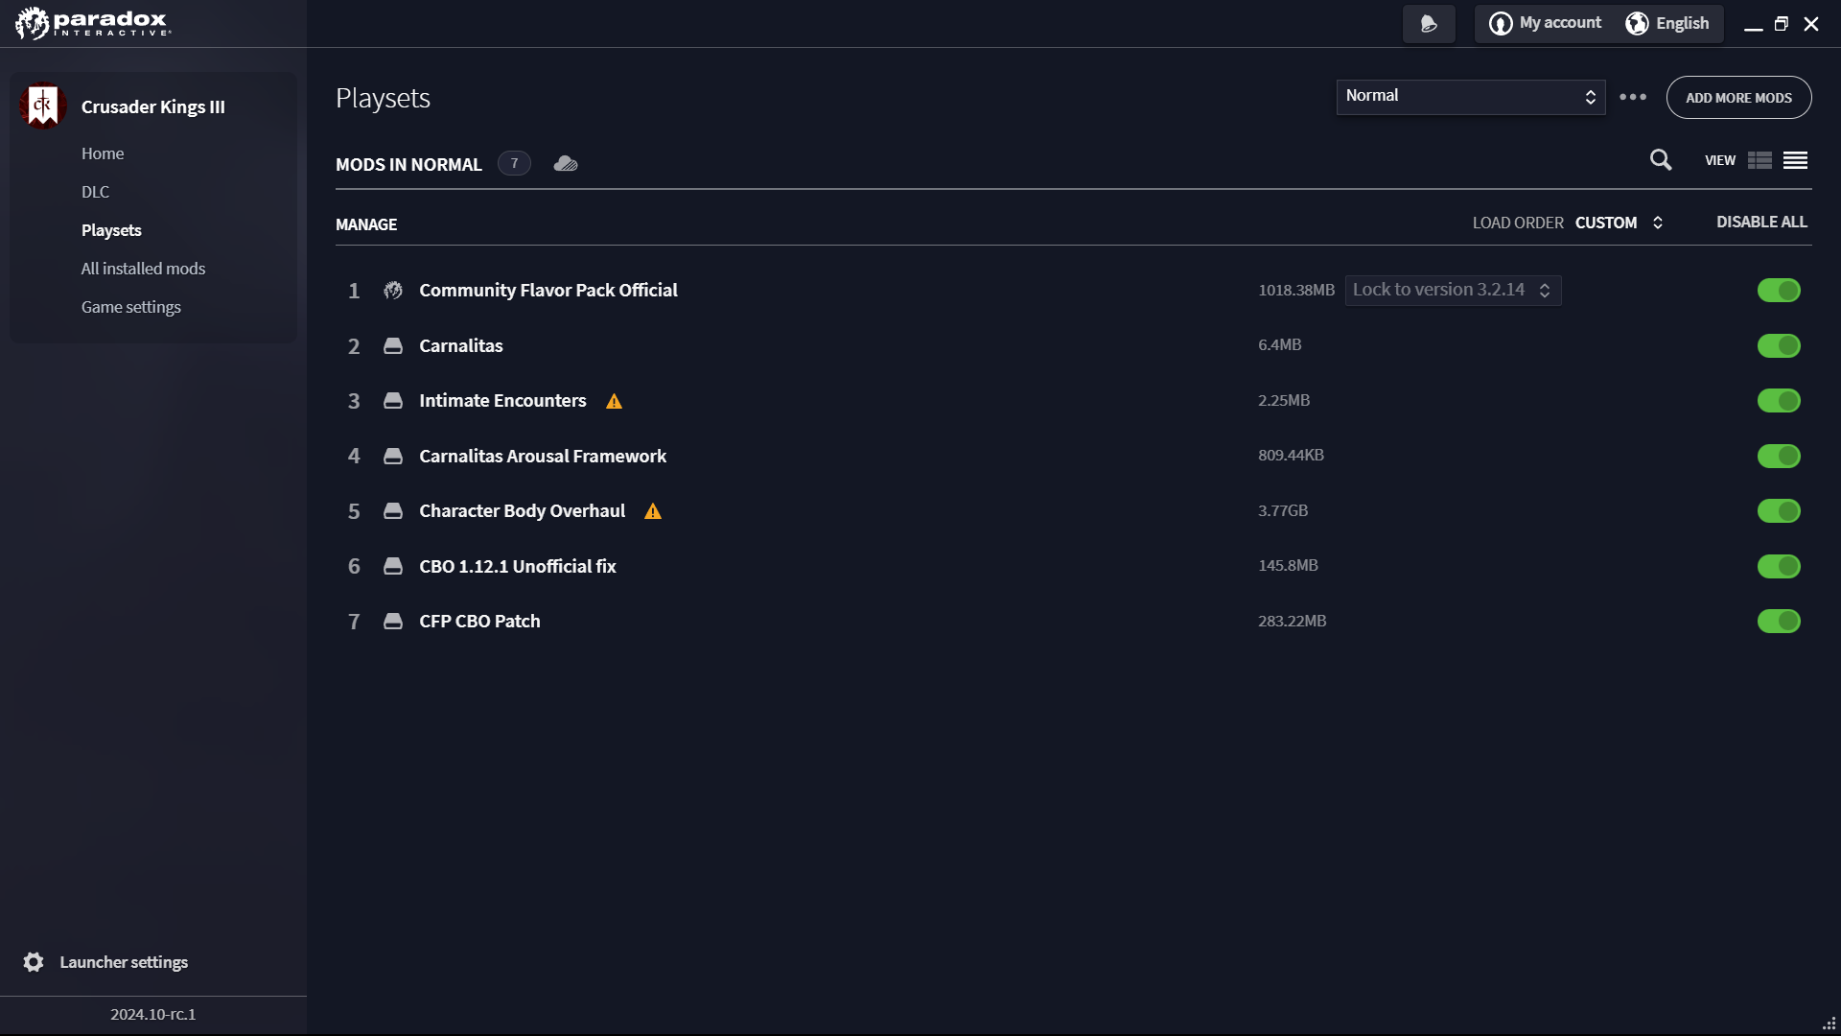
Task: Click the 7 mod count badge
Action: 514,164
